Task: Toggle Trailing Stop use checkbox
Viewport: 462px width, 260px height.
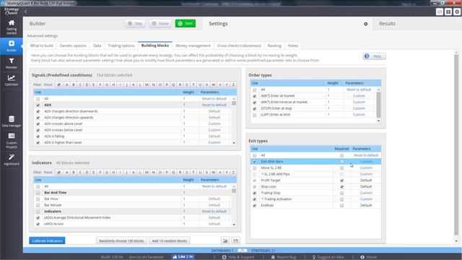Action: click(x=255, y=193)
